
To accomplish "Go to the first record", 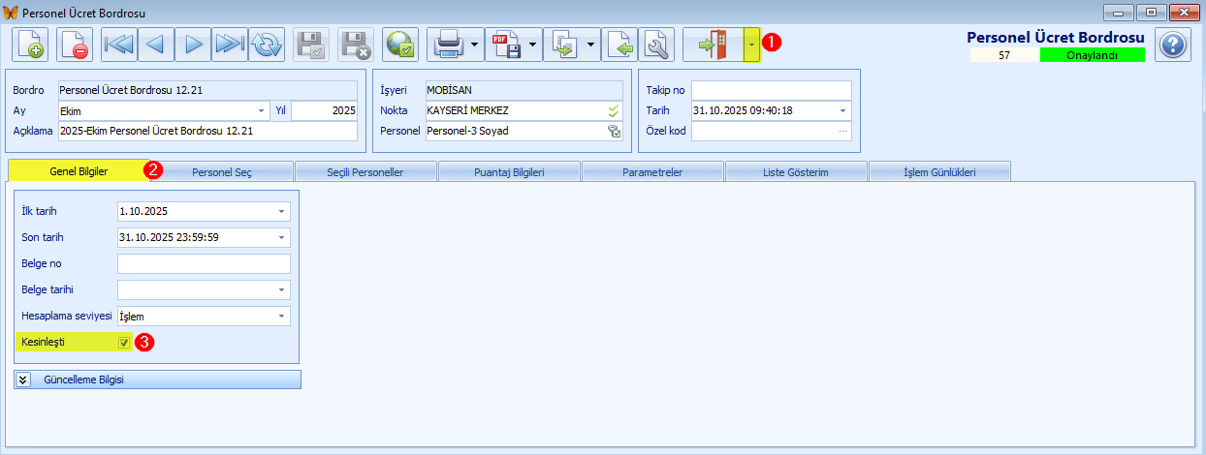I will click(119, 45).
